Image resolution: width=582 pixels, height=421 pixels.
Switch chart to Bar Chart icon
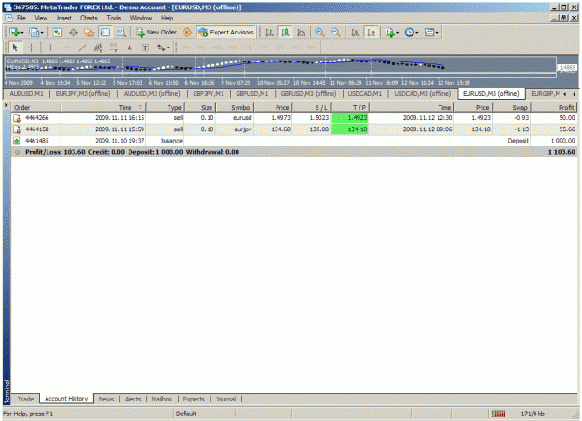pyautogui.click(x=269, y=33)
